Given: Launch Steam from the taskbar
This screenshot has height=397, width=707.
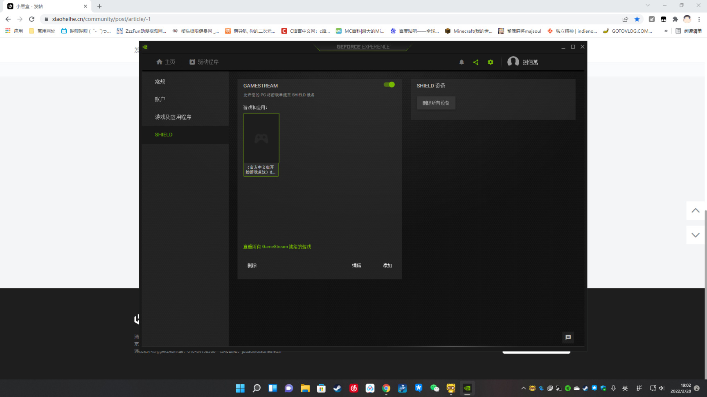Looking at the screenshot, I should [338, 388].
